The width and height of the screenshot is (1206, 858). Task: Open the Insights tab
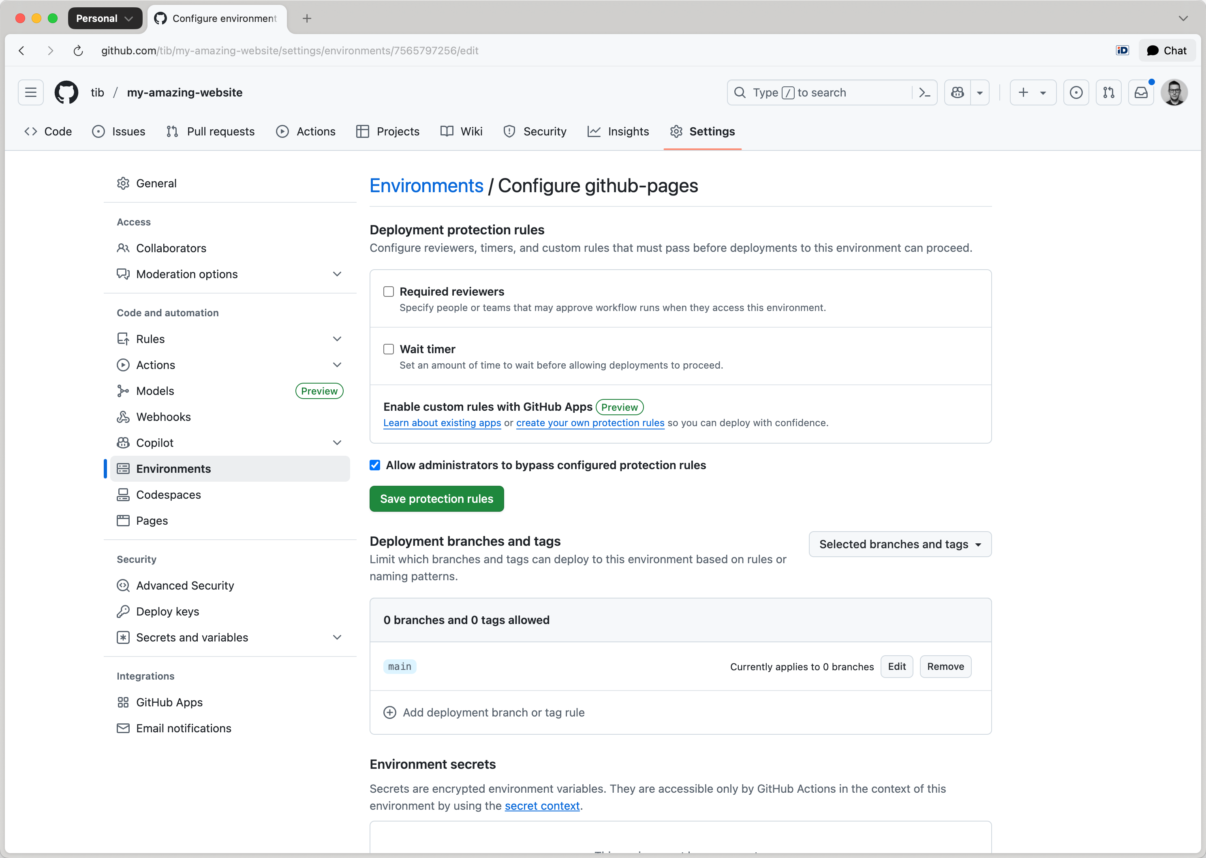629,131
